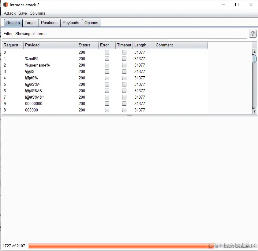Viewport: 258px width, 251px height.
Task: Switch to the Payloads tab
Action: point(71,23)
